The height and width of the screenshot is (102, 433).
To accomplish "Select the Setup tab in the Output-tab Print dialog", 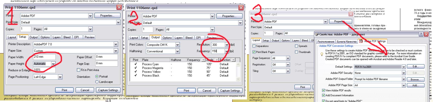I will [144, 38].
